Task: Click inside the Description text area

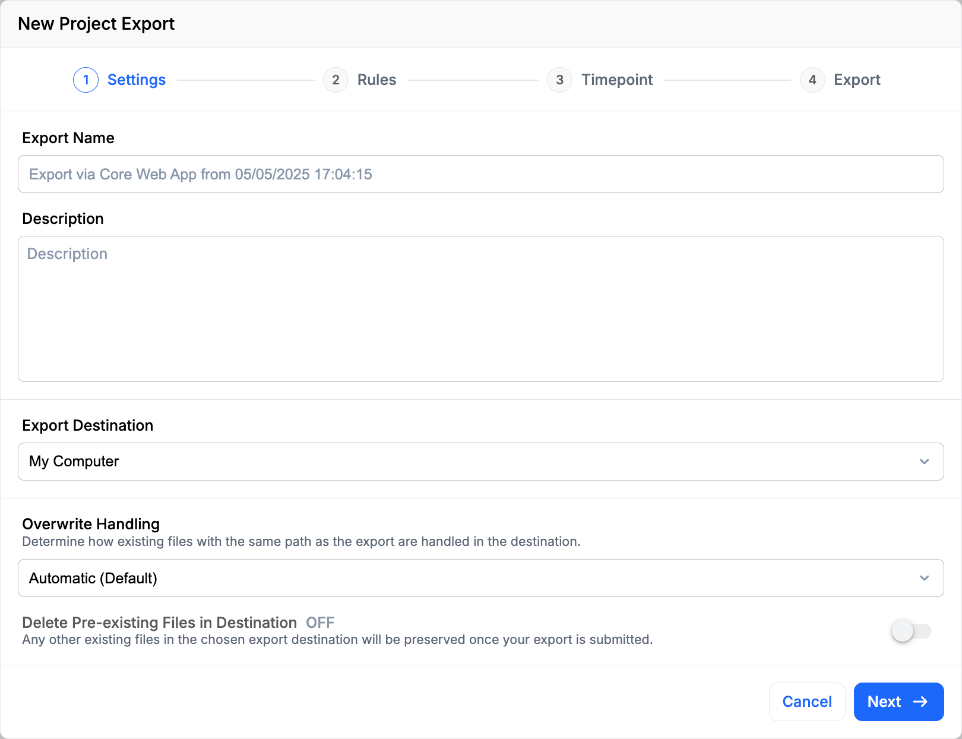Action: pyautogui.click(x=481, y=309)
